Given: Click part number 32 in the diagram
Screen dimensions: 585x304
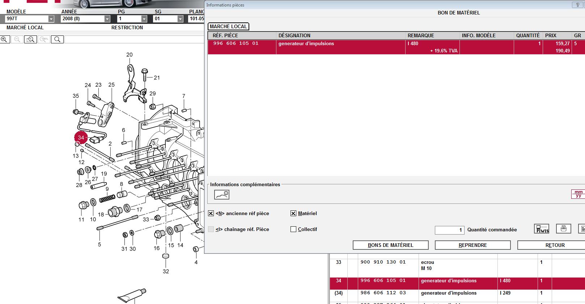Looking at the screenshot, I should (166, 271).
